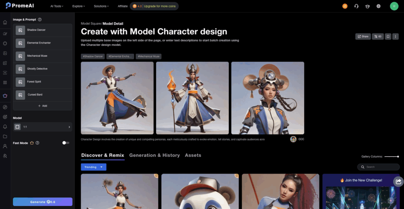Open the compass explore icon in the sidebar
This screenshot has width=404, height=209.
point(5,107)
